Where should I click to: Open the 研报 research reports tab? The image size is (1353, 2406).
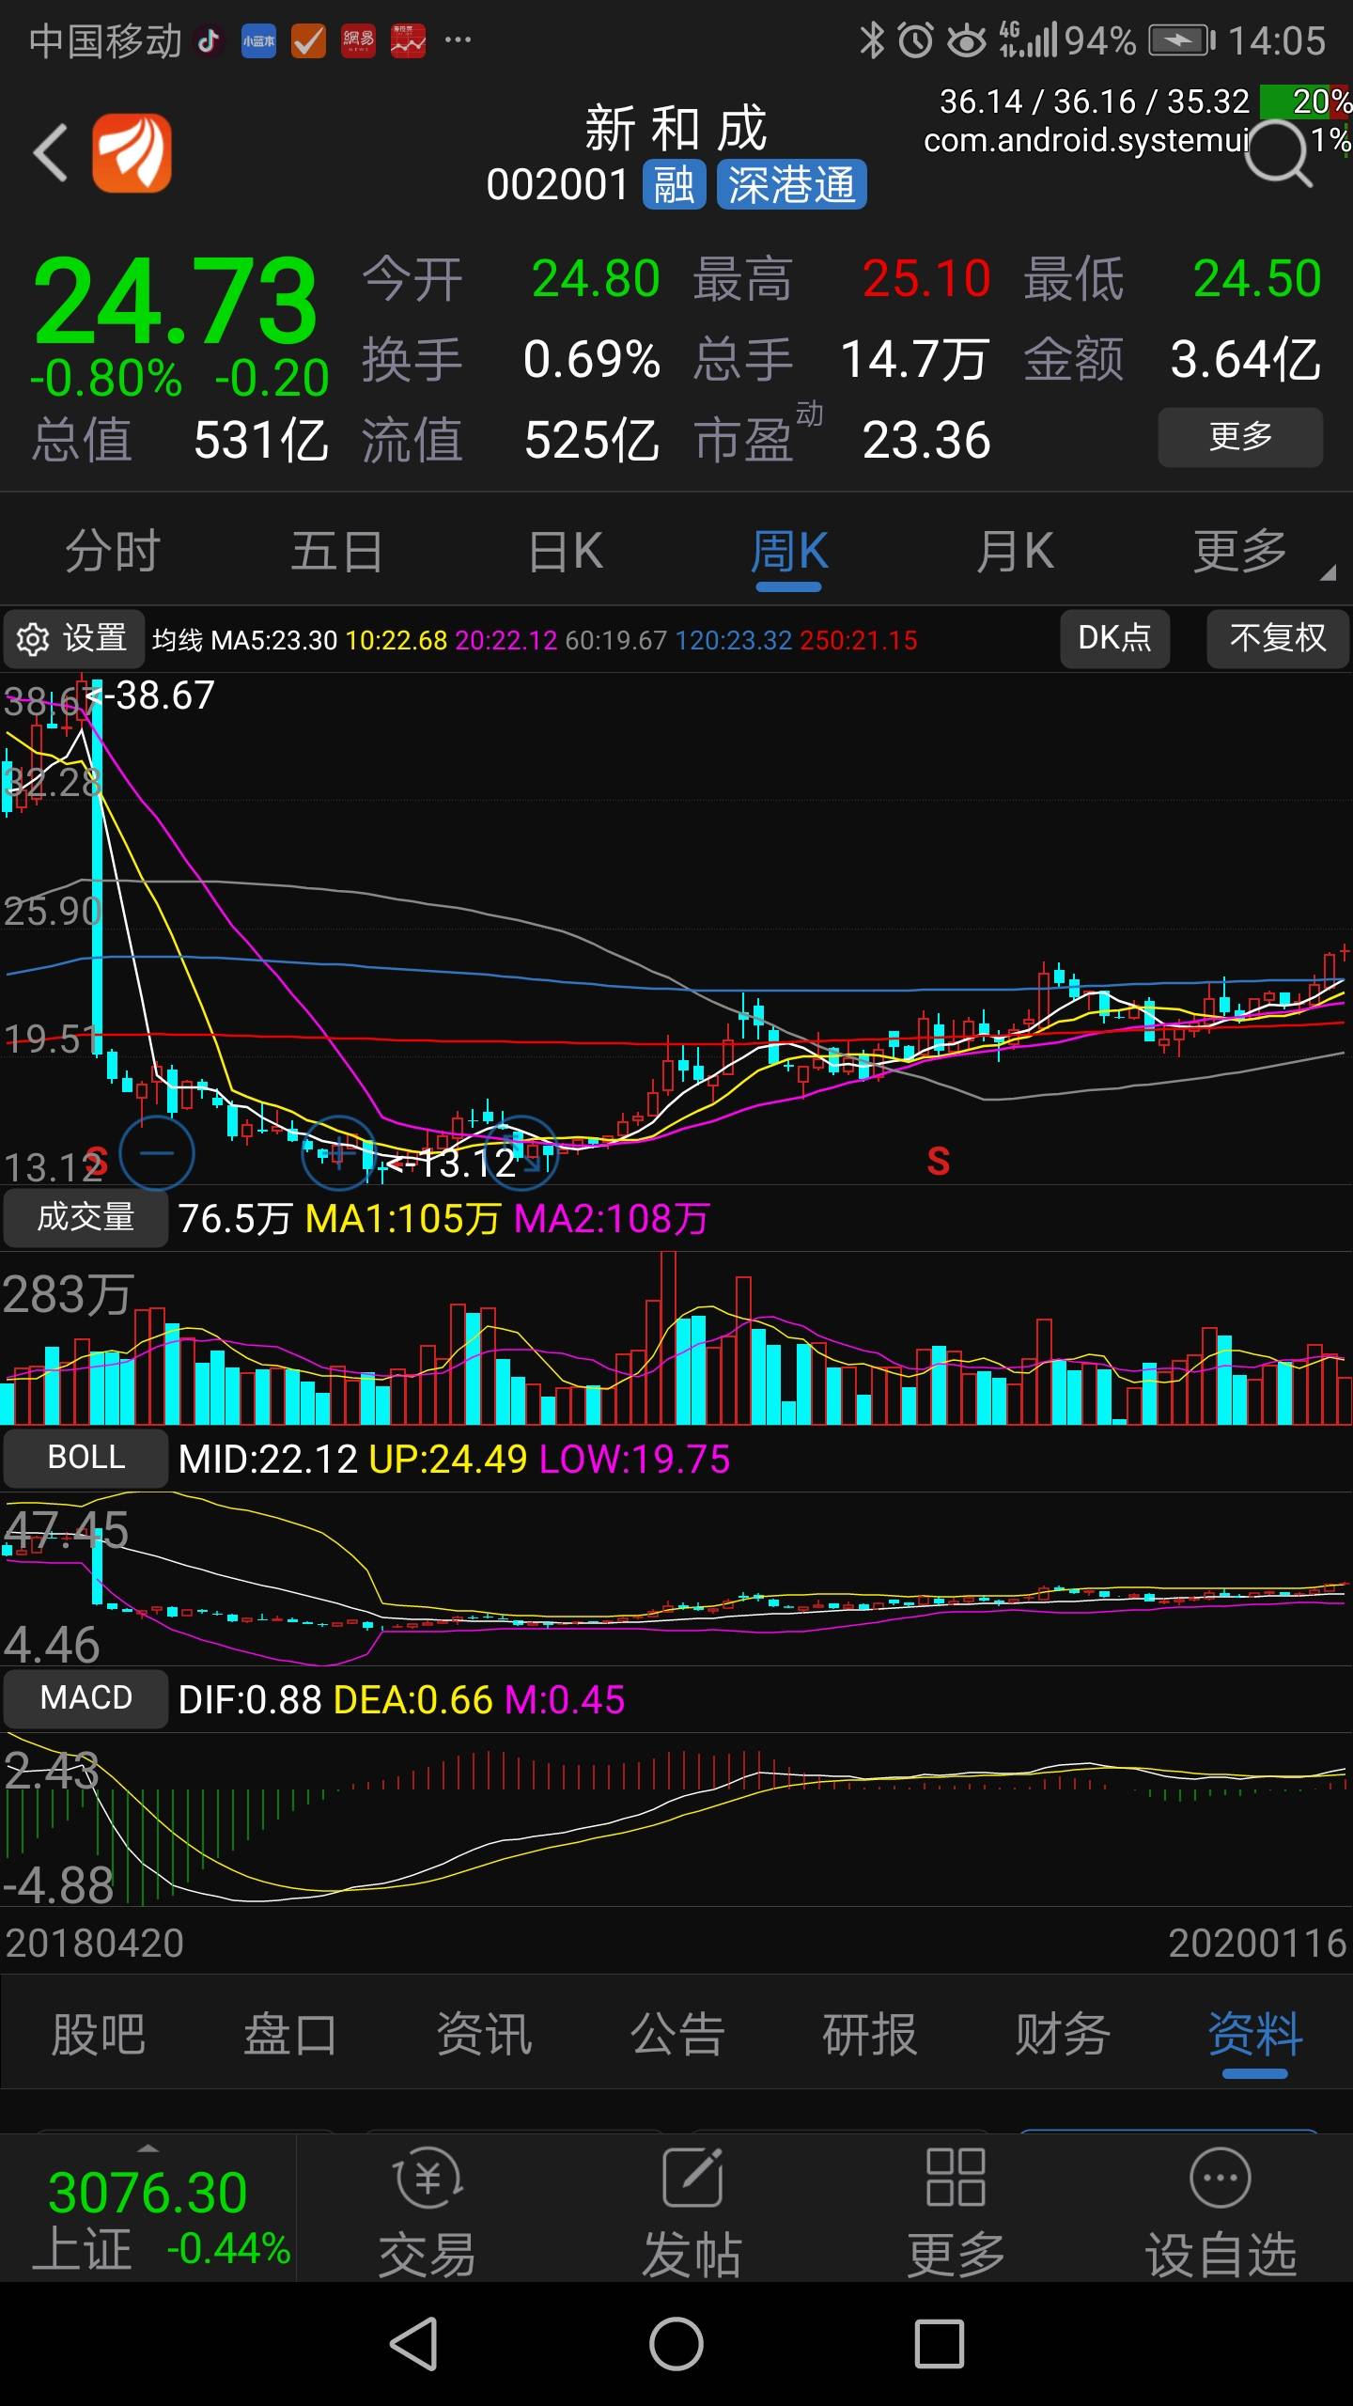(x=870, y=2035)
